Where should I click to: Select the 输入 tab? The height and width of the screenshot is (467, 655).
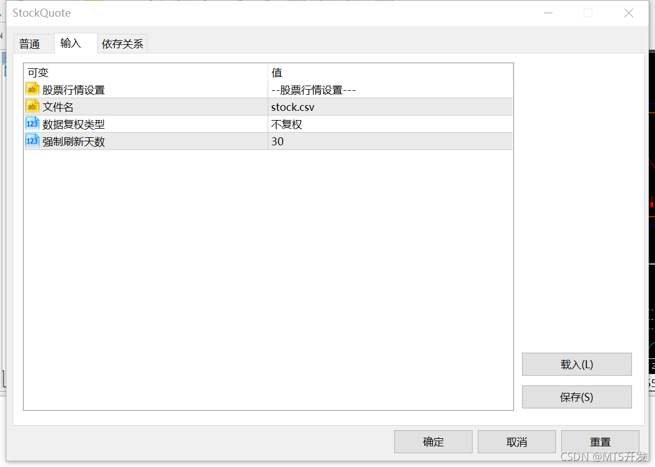pyautogui.click(x=75, y=43)
